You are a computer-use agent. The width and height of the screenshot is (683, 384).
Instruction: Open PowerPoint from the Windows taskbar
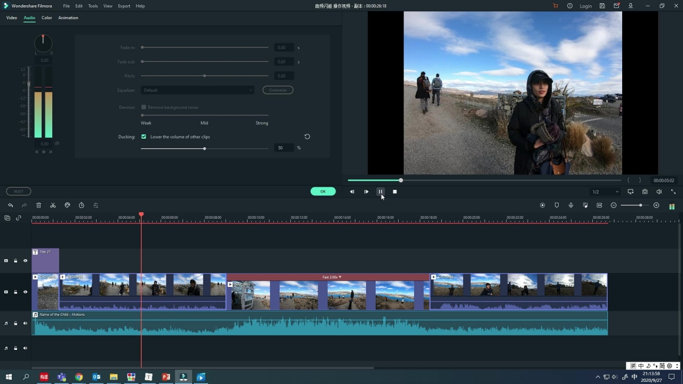(166, 377)
